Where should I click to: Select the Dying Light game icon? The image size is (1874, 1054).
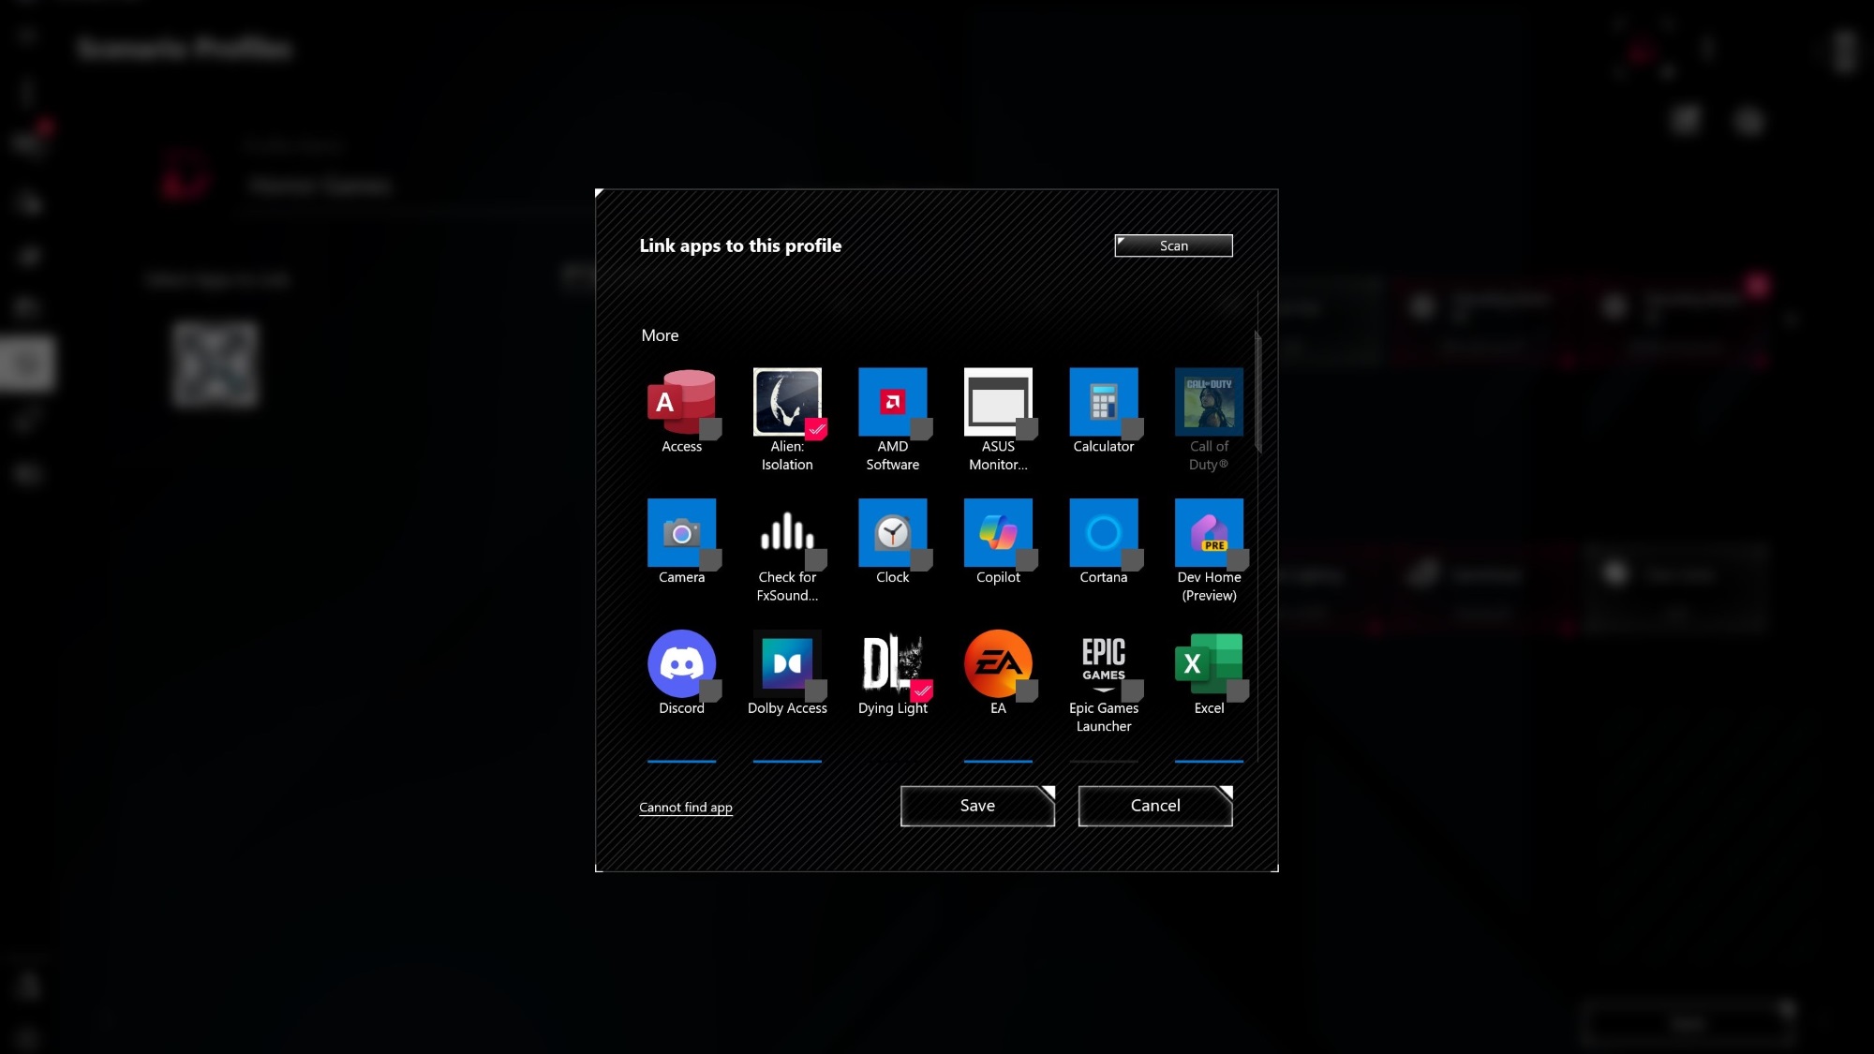tap(892, 663)
